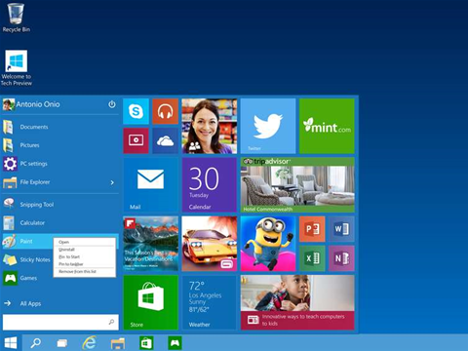The height and width of the screenshot is (351, 468).
Task: Choose Pin to taskbar in context menu
Action: point(85,264)
